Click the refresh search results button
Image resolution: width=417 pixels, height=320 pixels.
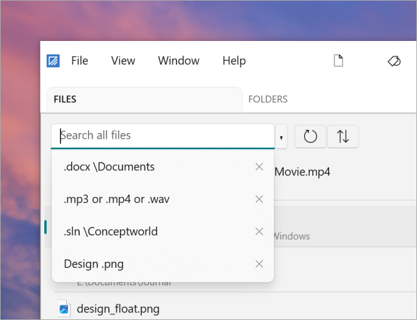pos(310,136)
